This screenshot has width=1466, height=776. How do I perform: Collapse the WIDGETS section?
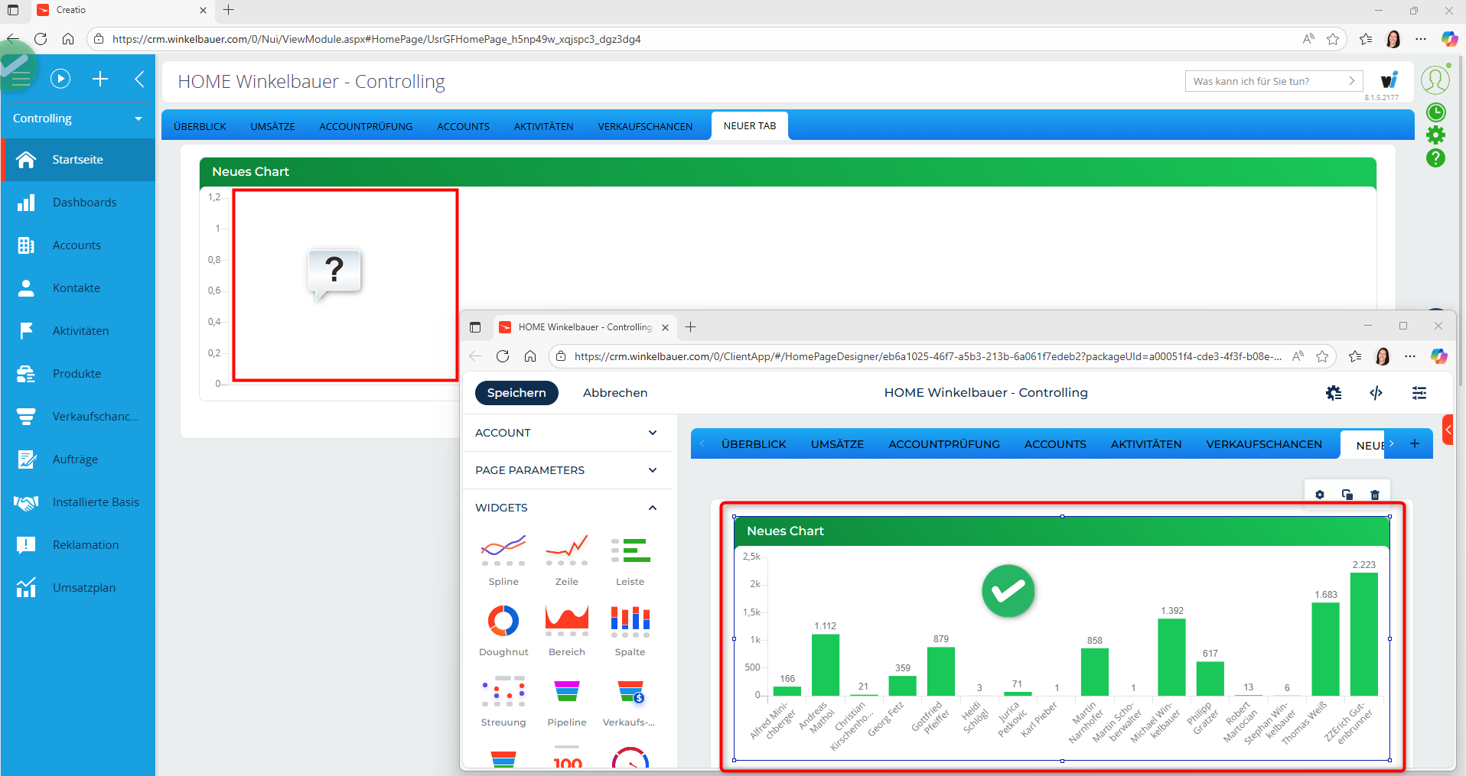coord(652,508)
